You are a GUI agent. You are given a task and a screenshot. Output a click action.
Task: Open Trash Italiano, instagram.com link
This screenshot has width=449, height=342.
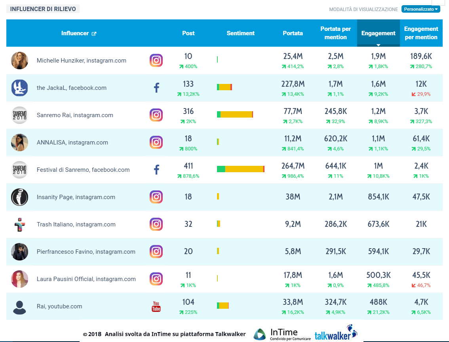[76, 224]
